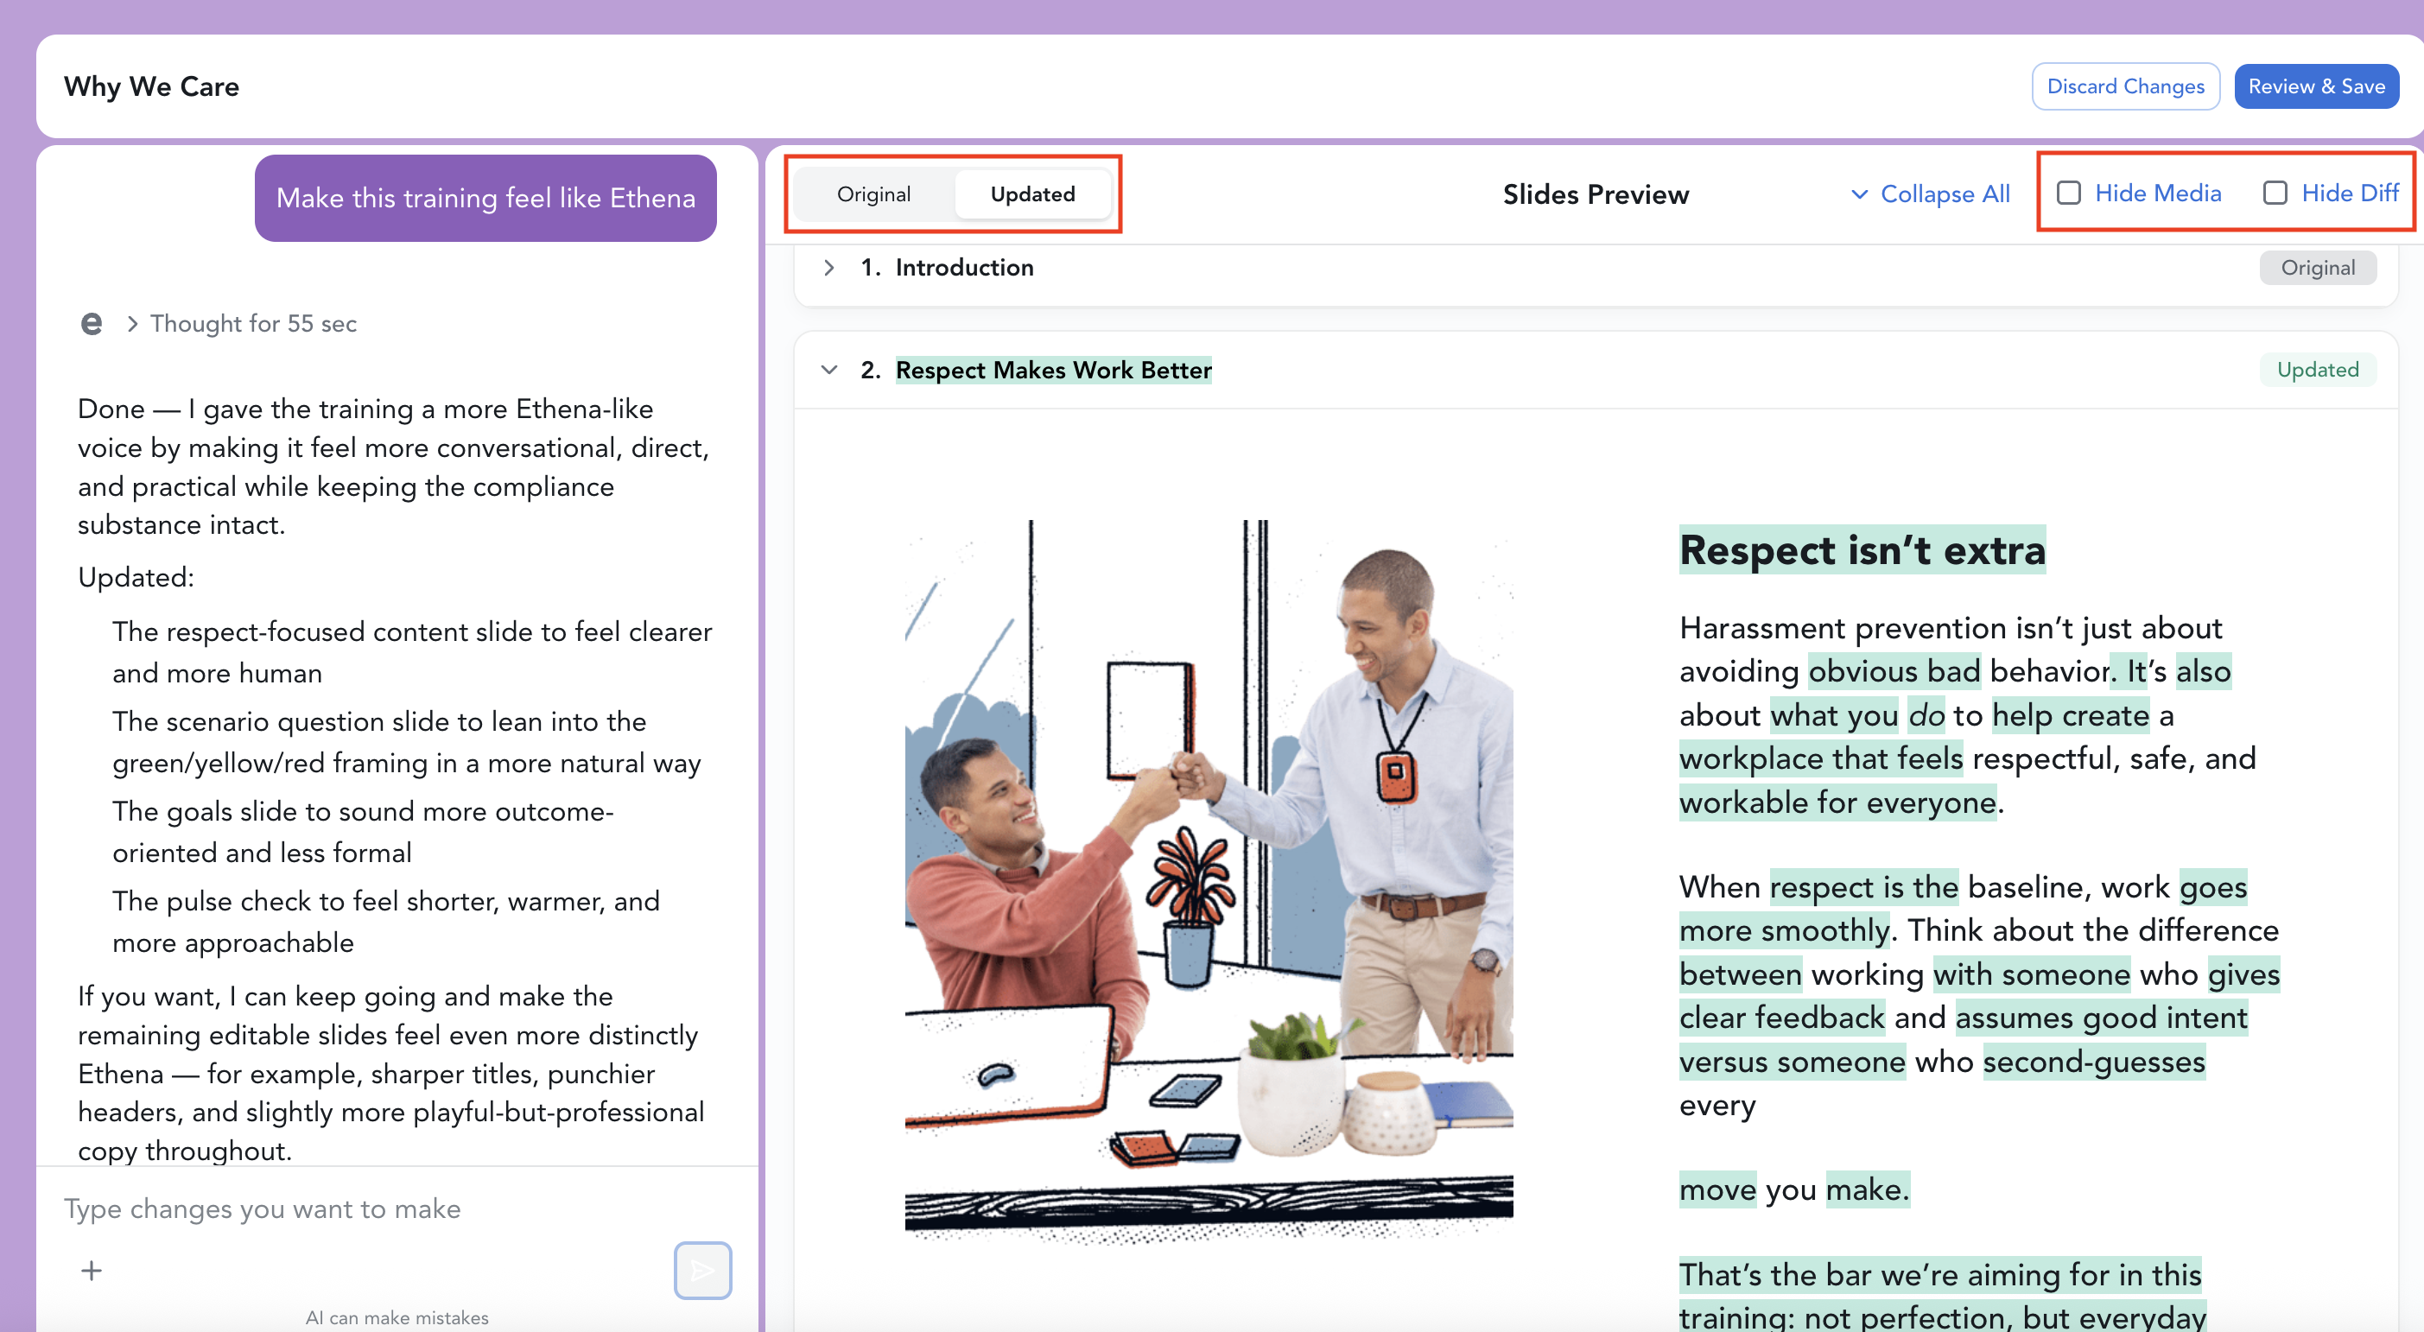Select the Updated view tab
Screen dimensions: 2424x1332
(x=1032, y=194)
